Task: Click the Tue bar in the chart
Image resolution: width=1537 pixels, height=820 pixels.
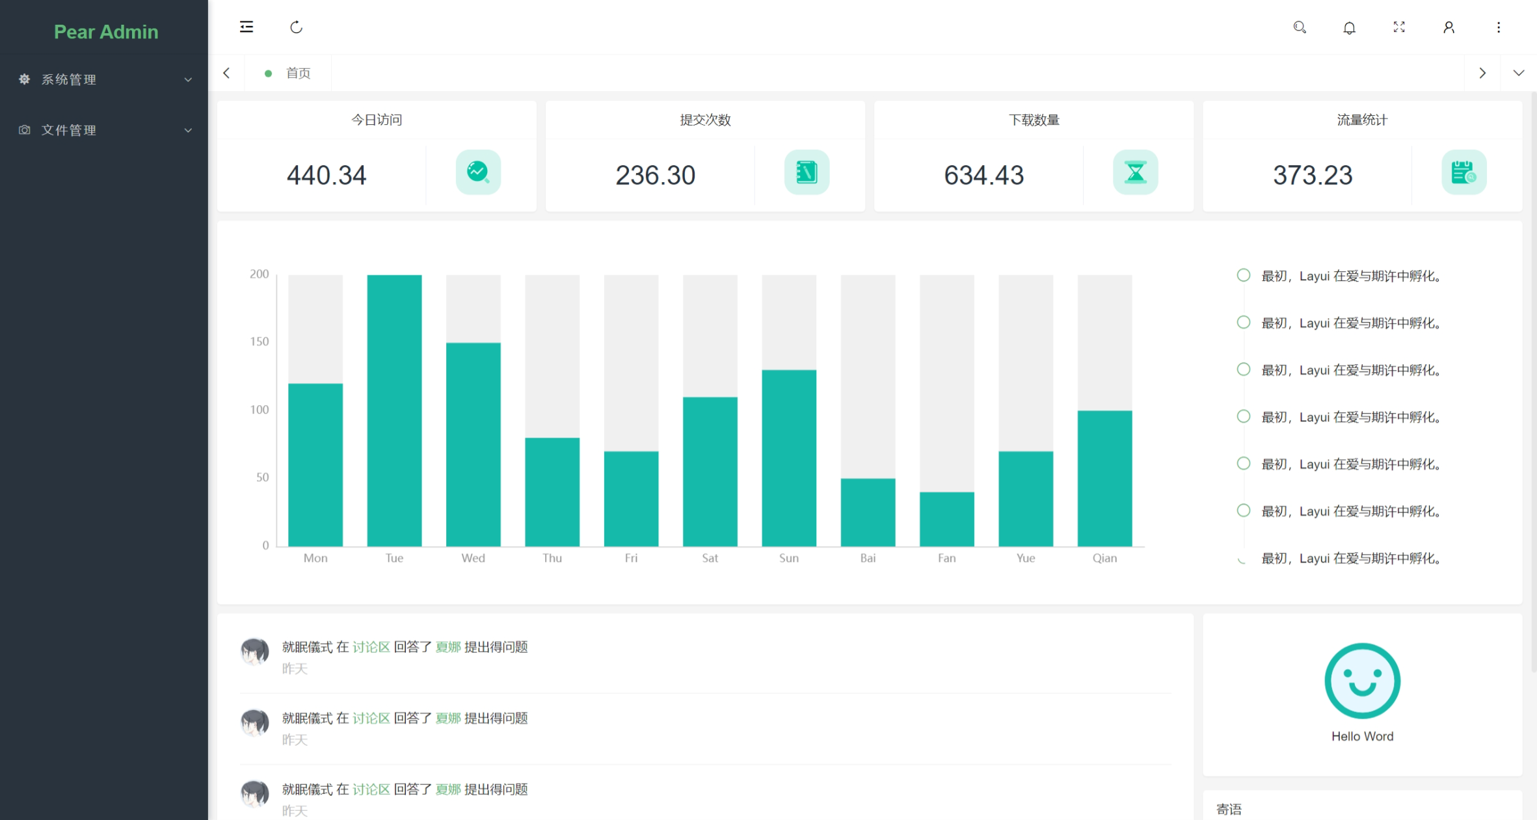Action: click(x=394, y=410)
